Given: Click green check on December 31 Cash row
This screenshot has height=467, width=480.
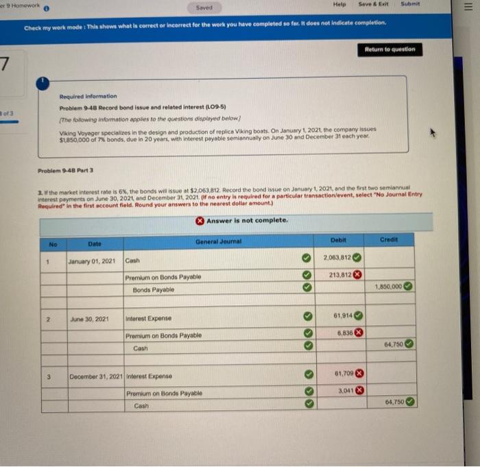Looking at the screenshot, I should (309, 404).
